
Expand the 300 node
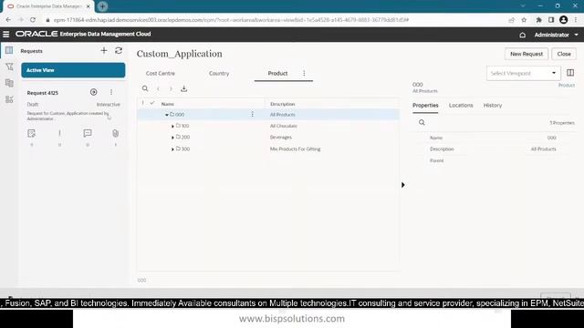point(172,149)
